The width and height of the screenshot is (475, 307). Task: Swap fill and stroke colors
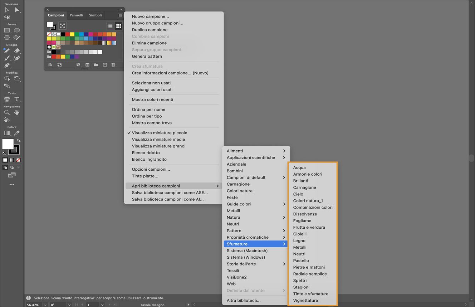point(19,141)
